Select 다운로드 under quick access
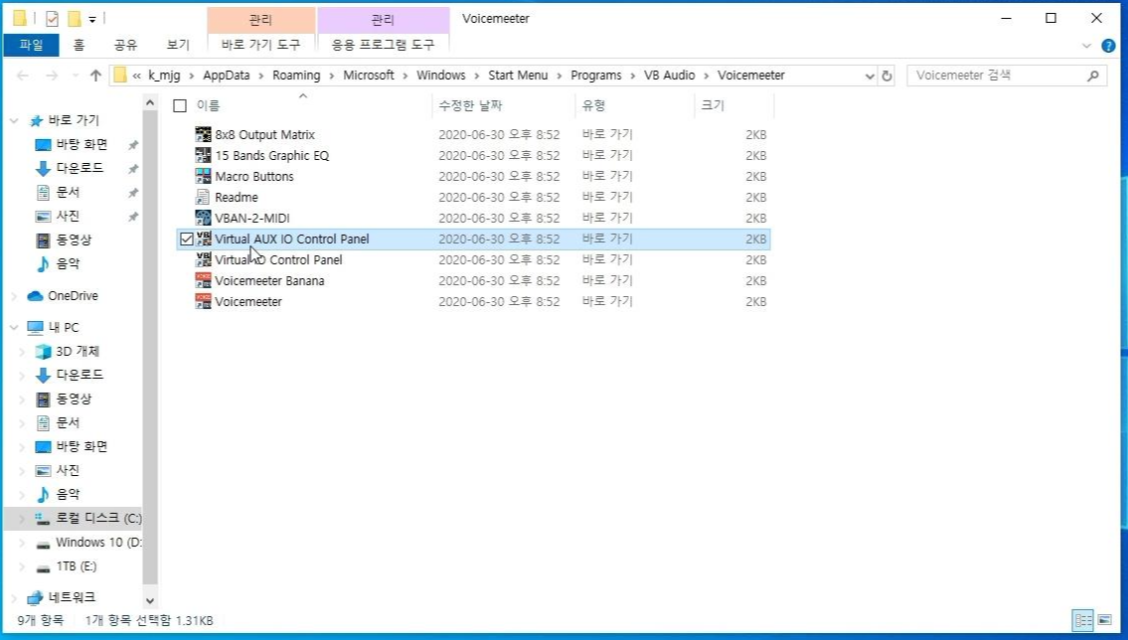1128x640 pixels. click(x=80, y=168)
